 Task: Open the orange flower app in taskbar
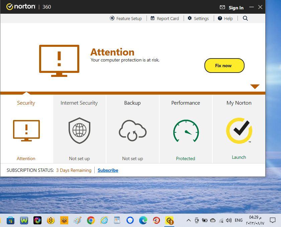(64, 220)
